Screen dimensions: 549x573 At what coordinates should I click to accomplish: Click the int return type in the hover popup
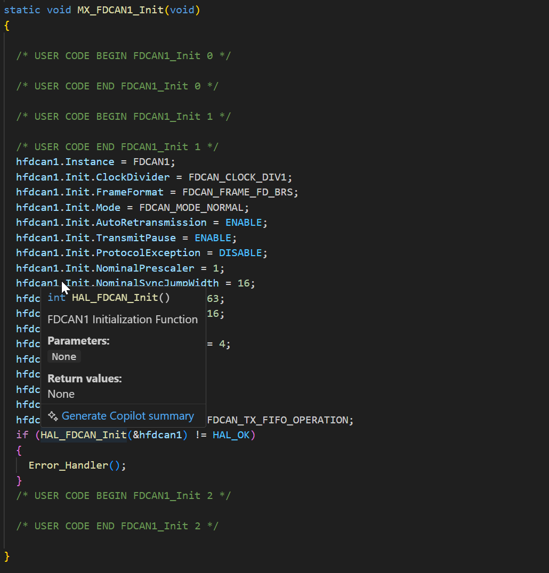56,298
